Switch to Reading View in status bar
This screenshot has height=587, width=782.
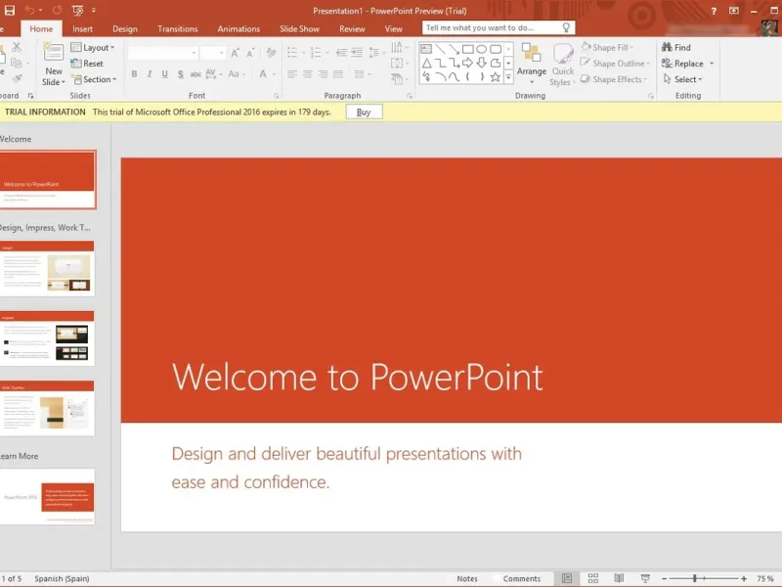click(x=617, y=578)
